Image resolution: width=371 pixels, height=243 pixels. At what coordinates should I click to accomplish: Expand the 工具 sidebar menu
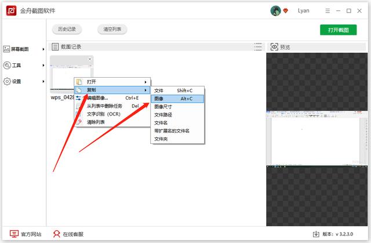coord(23,66)
